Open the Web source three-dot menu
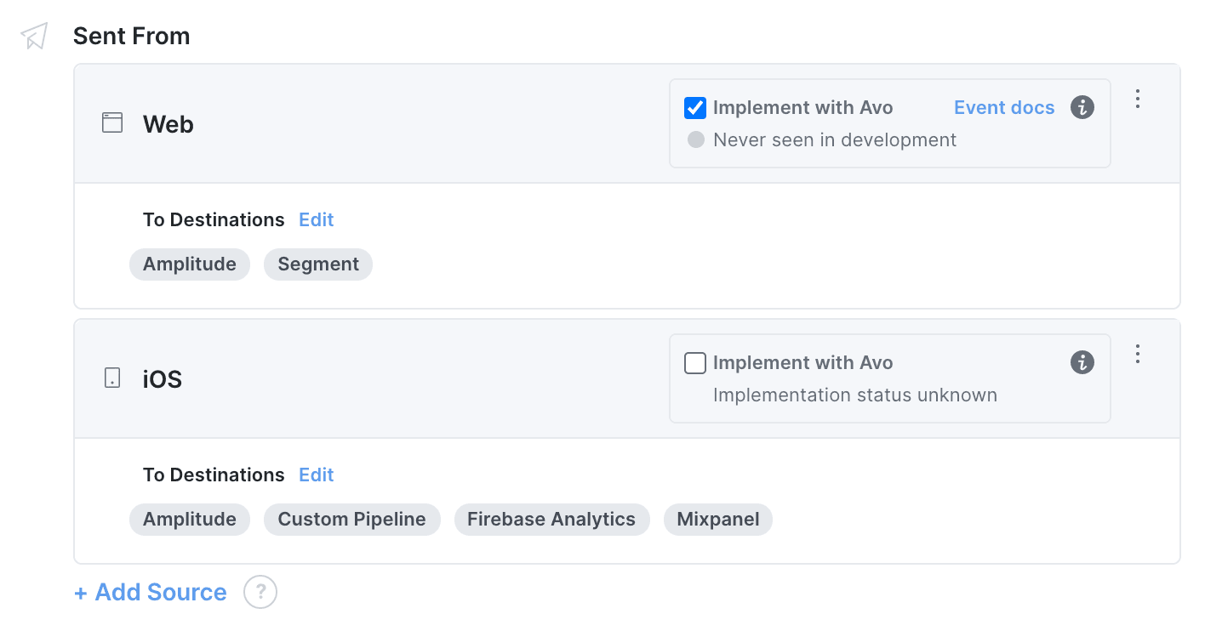Viewport: 1205px width, 631px height. point(1138,99)
